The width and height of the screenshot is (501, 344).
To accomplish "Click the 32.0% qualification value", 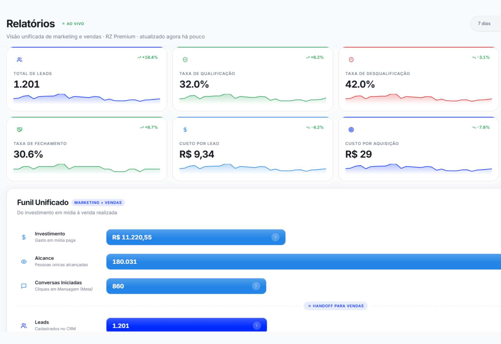I will tap(194, 84).
